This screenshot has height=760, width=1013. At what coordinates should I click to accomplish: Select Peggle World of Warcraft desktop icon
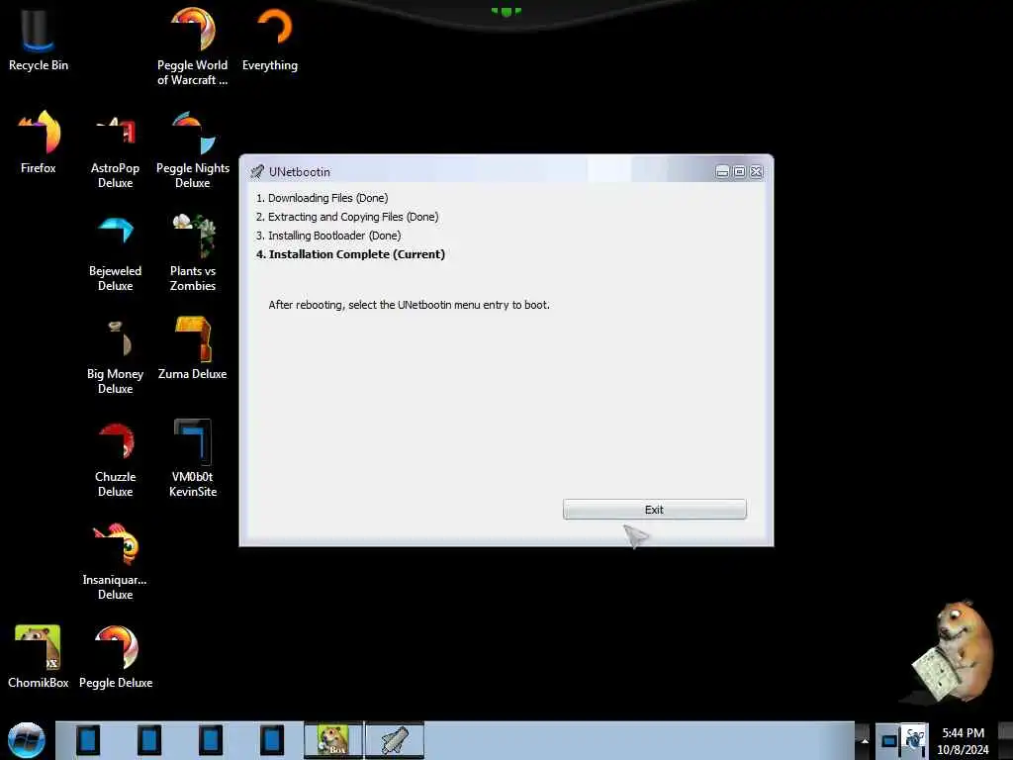point(193,47)
